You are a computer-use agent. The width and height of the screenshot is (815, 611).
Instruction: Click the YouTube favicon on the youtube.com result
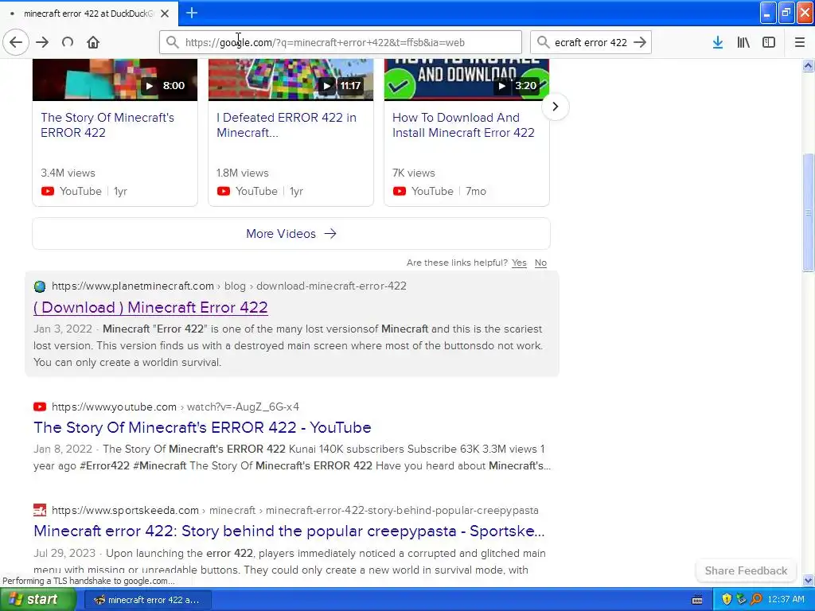pos(40,407)
